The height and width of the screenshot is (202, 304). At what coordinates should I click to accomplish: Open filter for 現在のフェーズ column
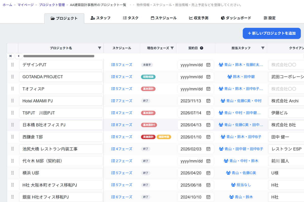tap(172, 48)
